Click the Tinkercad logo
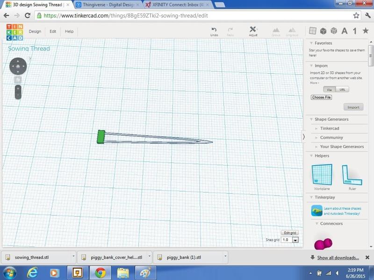 click(x=15, y=32)
